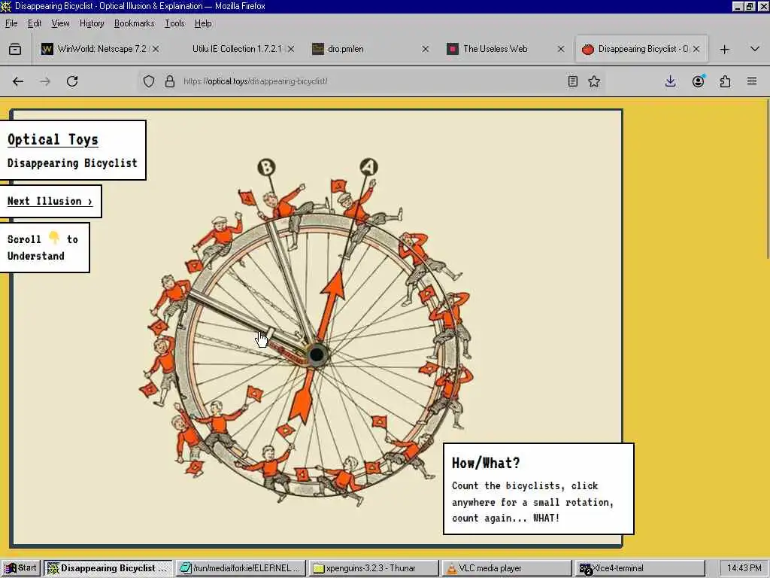Switch to The Useless Web tab
The height and width of the screenshot is (578, 770).
click(x=506, y=49)
